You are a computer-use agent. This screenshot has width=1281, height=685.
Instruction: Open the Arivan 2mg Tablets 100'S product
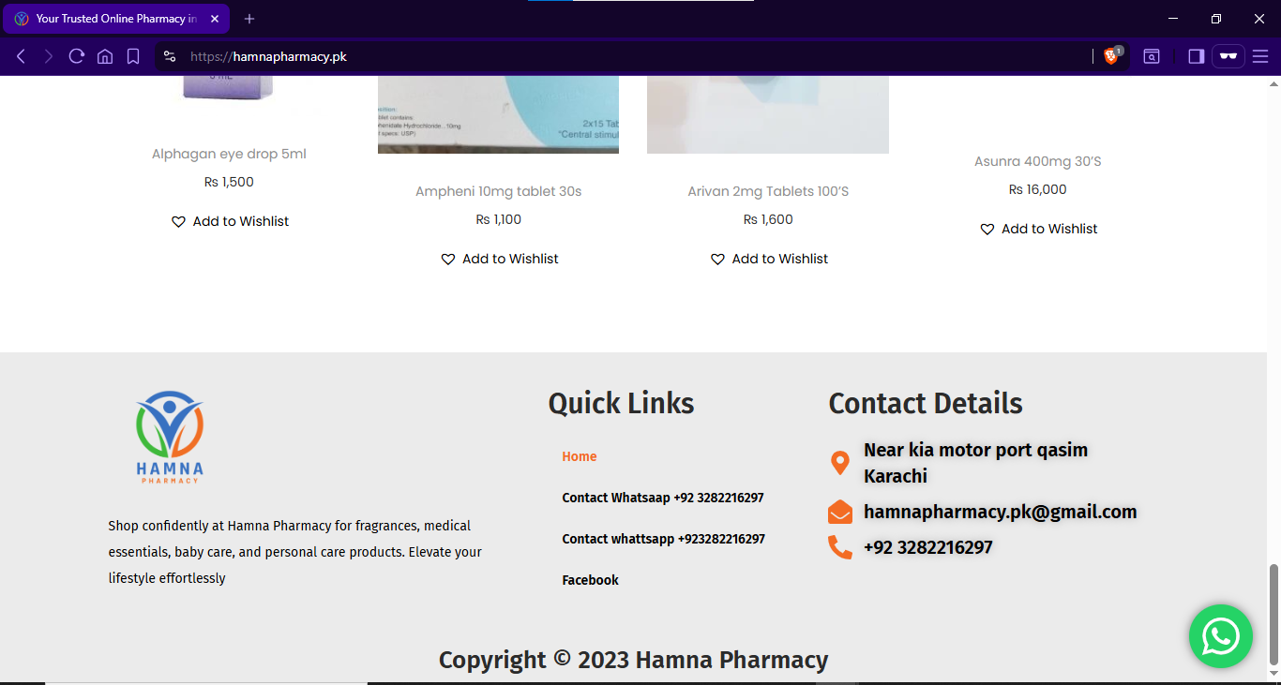768,191
